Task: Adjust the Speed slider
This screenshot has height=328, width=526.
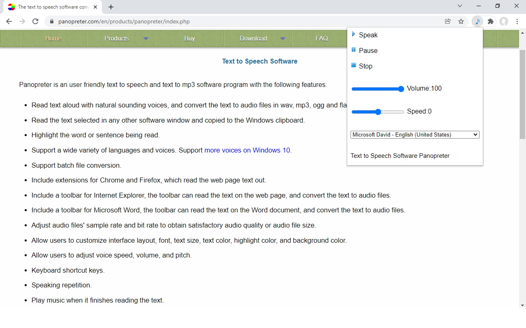Action: (378, 112)
